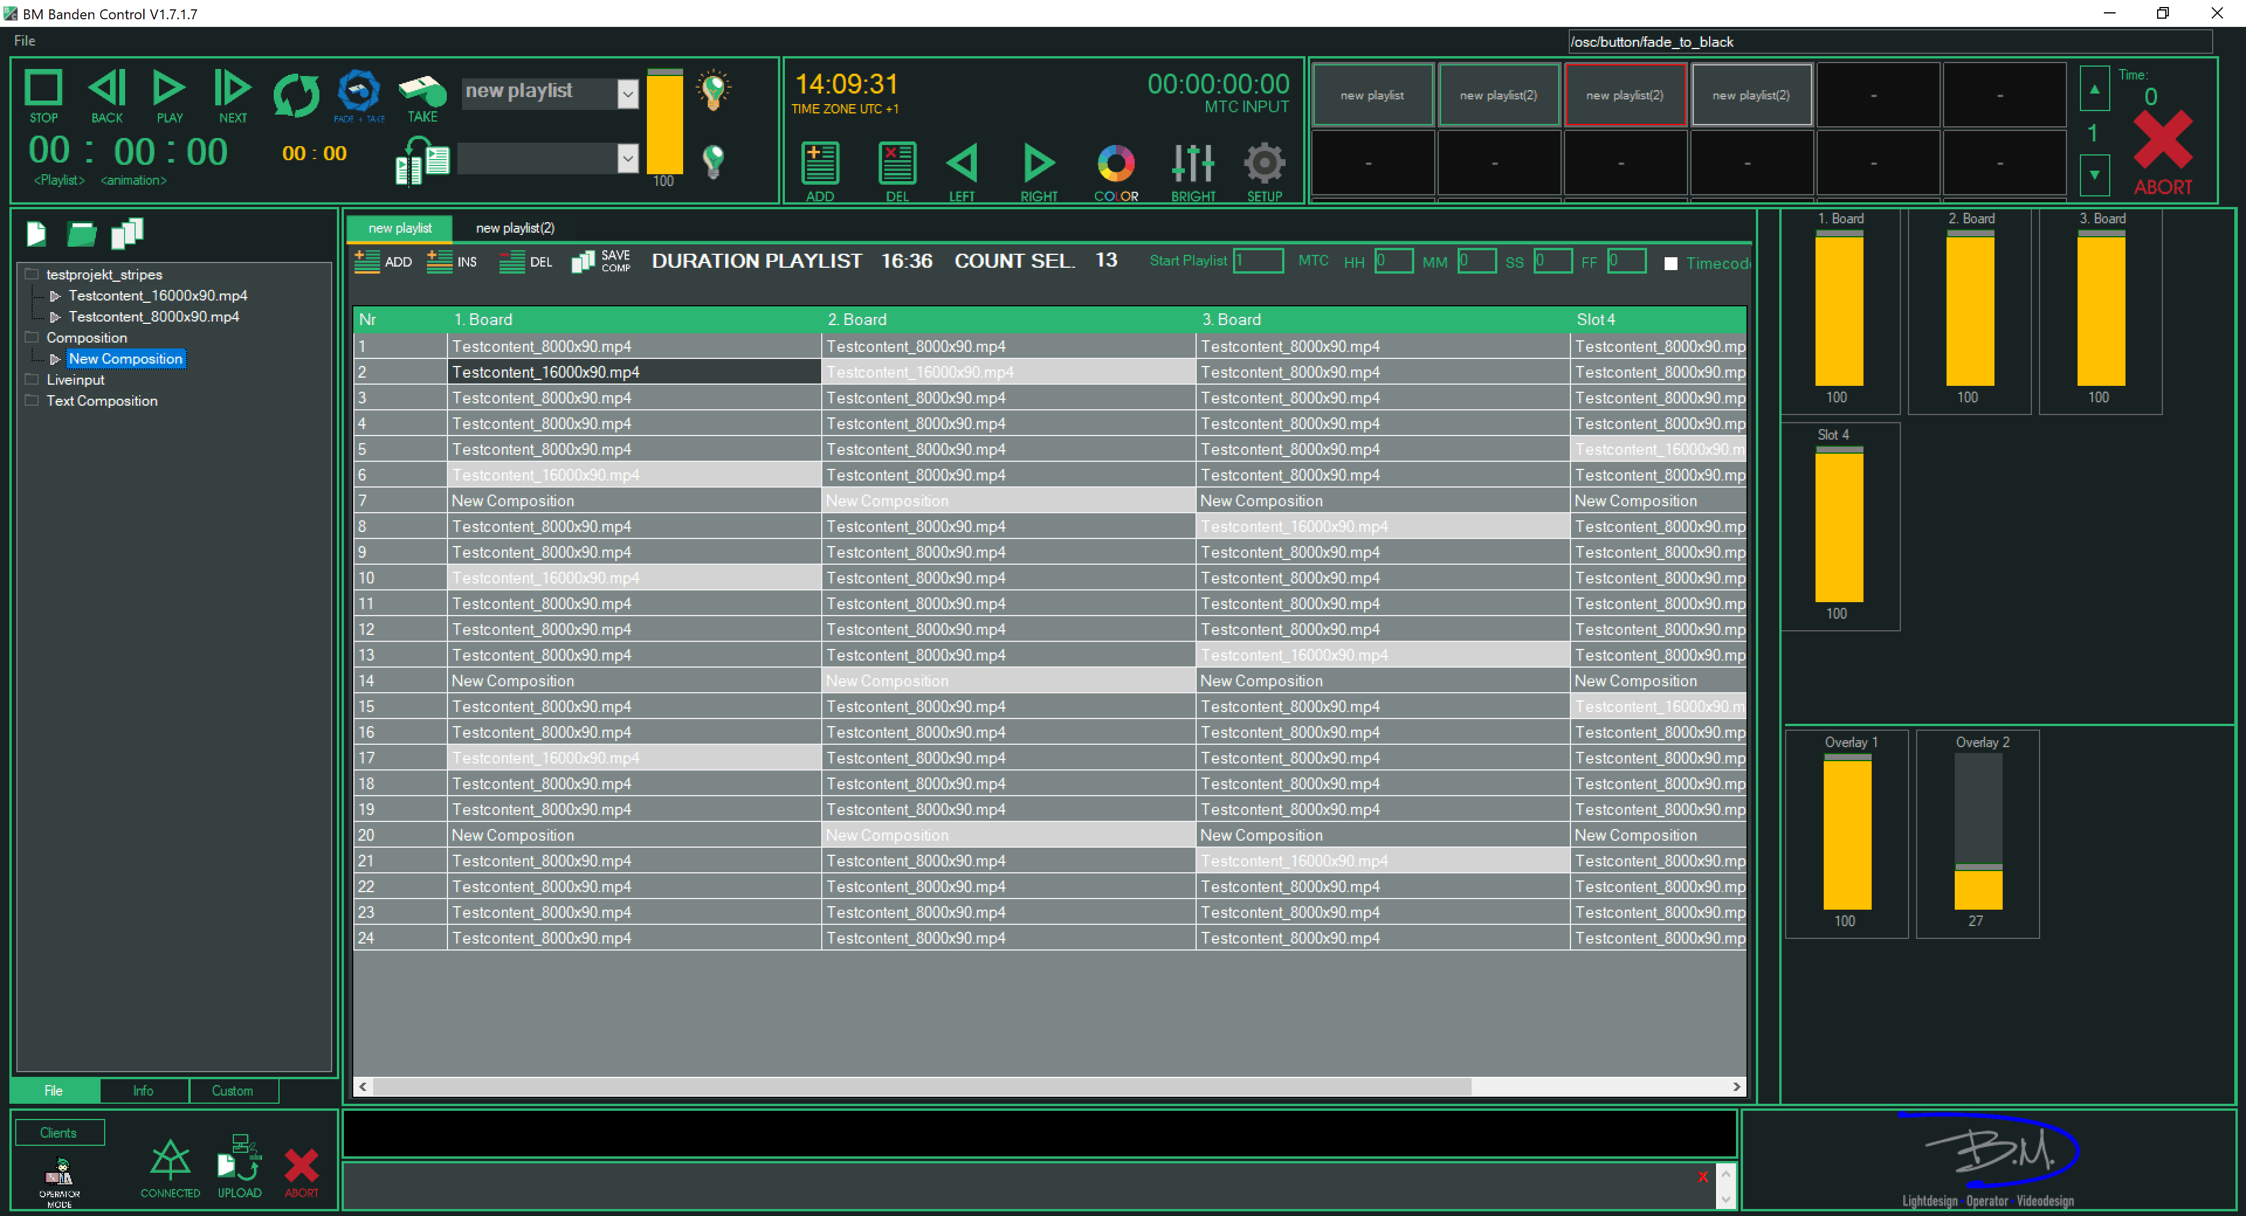The height and width of the screenshot is (1216, 2246).
Task: Expand the New Composition tree node
Action: tap(55, 359)
